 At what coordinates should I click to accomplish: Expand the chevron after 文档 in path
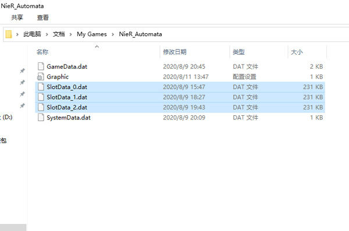tap(70, 34)
